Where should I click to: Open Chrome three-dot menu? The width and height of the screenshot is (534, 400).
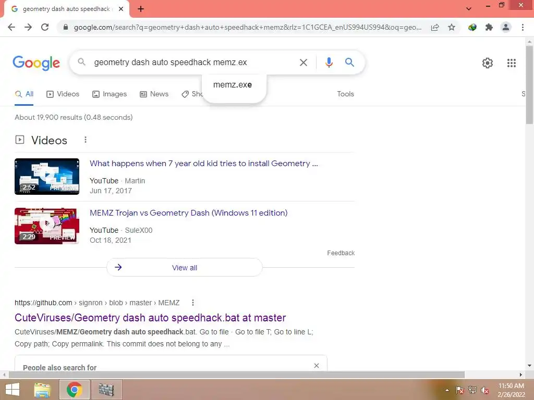coord(523,27)
